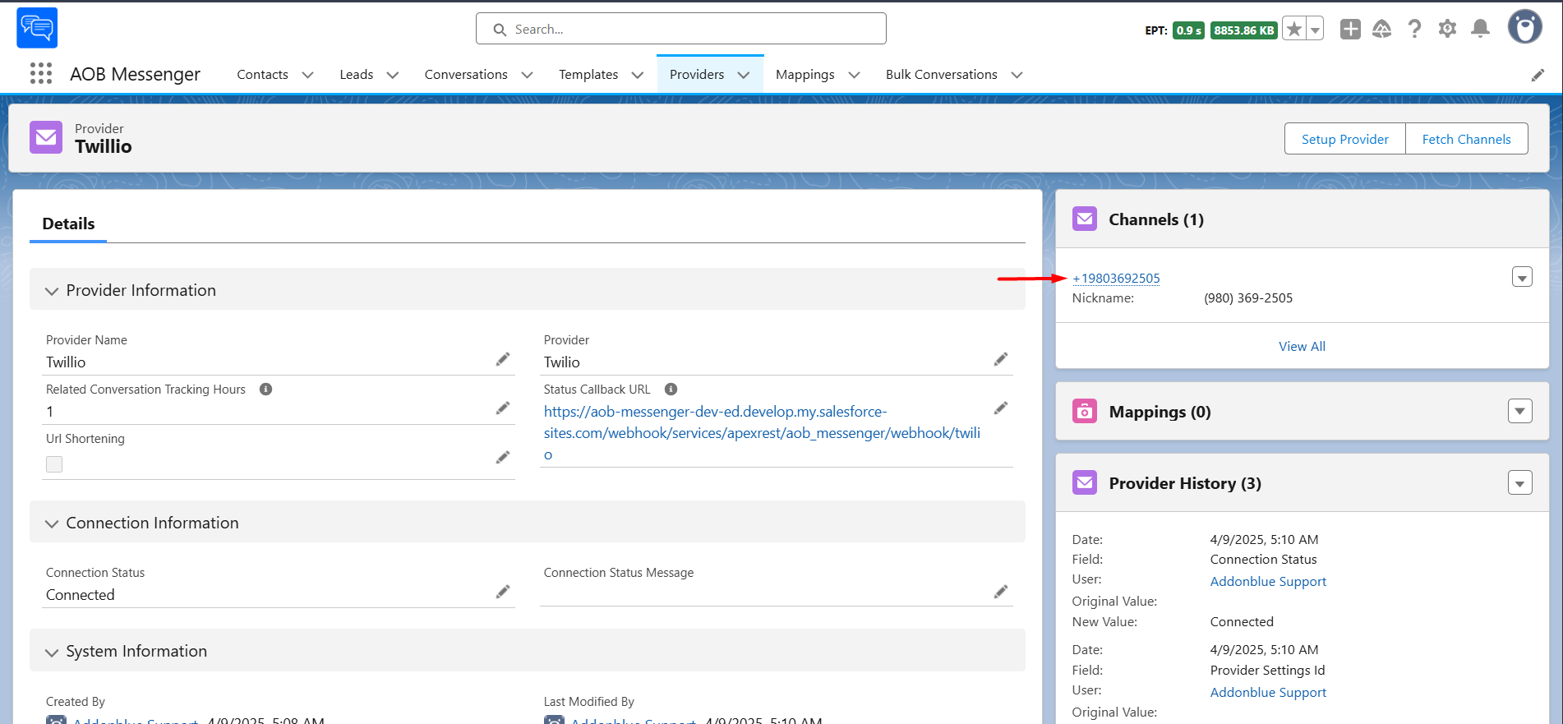Edit the Provider Twilio field pencil
1563x724 pixels.
tap(1001, 359)
